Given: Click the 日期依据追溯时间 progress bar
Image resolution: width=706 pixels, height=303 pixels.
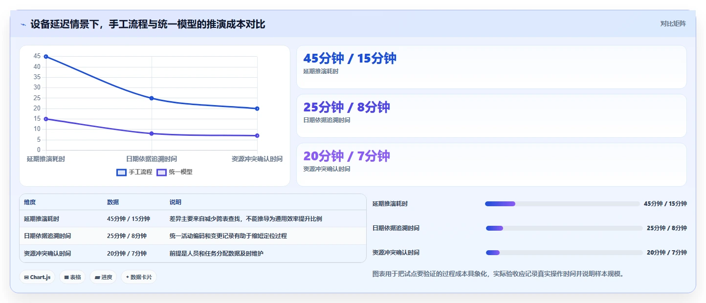Looking at the screenshot, I should [564, 228].
